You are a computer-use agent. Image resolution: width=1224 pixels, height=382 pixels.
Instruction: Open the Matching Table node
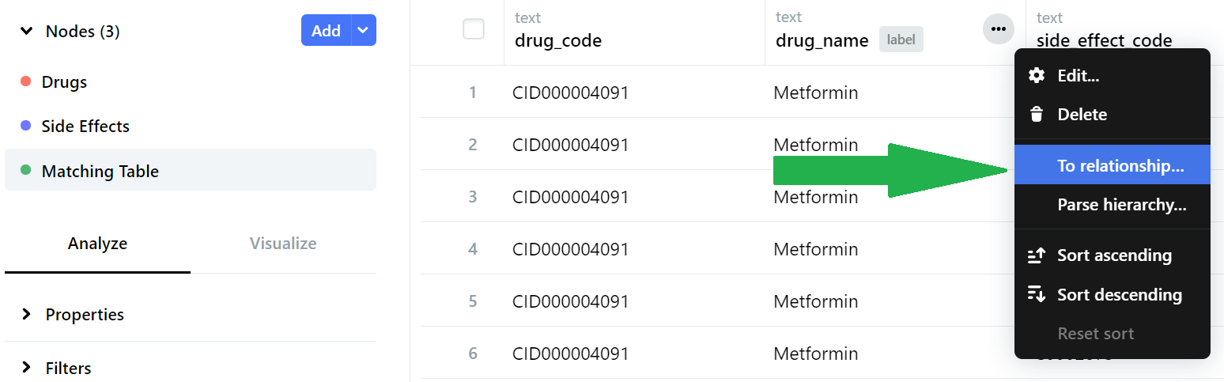pos(100,171)
